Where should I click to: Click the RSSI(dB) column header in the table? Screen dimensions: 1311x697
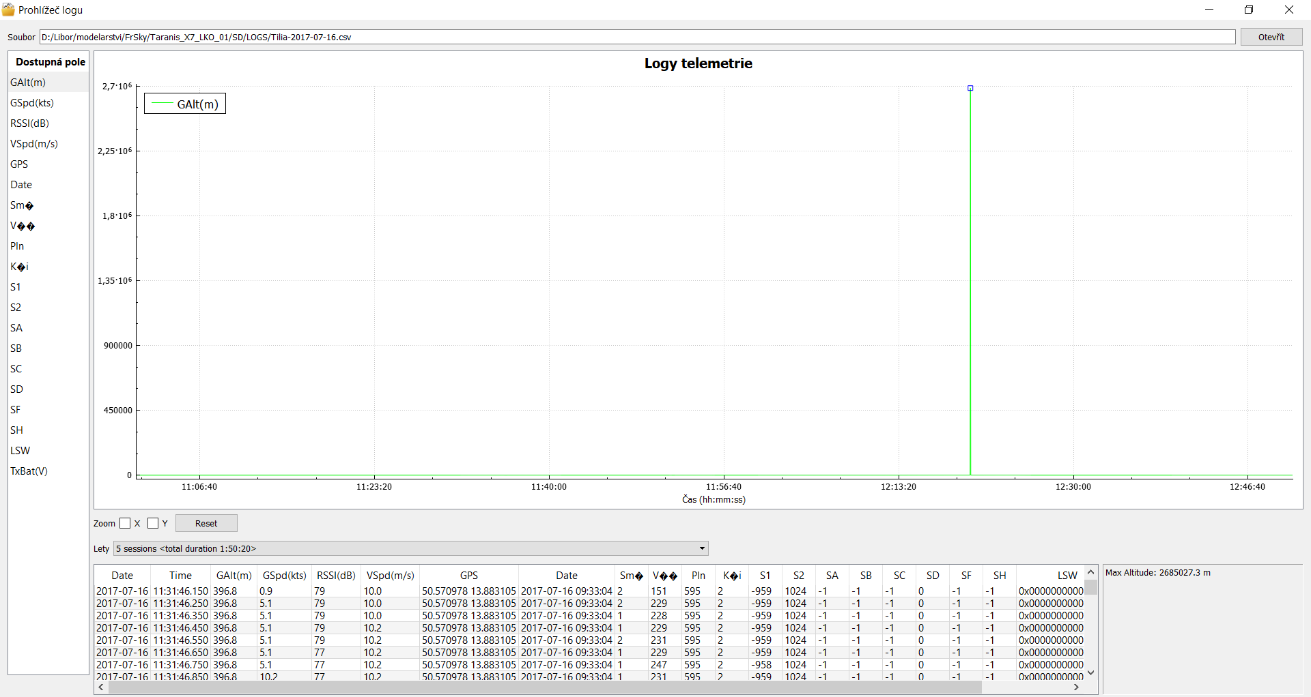[x=336, y=575]
